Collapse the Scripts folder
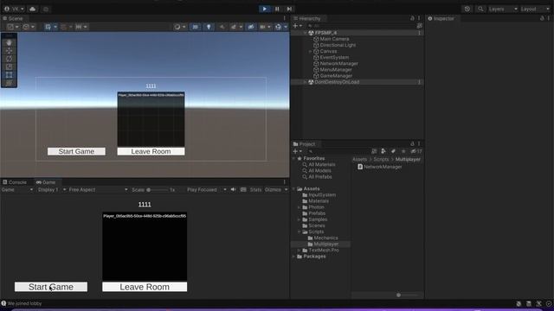 (x=300, y=232)
